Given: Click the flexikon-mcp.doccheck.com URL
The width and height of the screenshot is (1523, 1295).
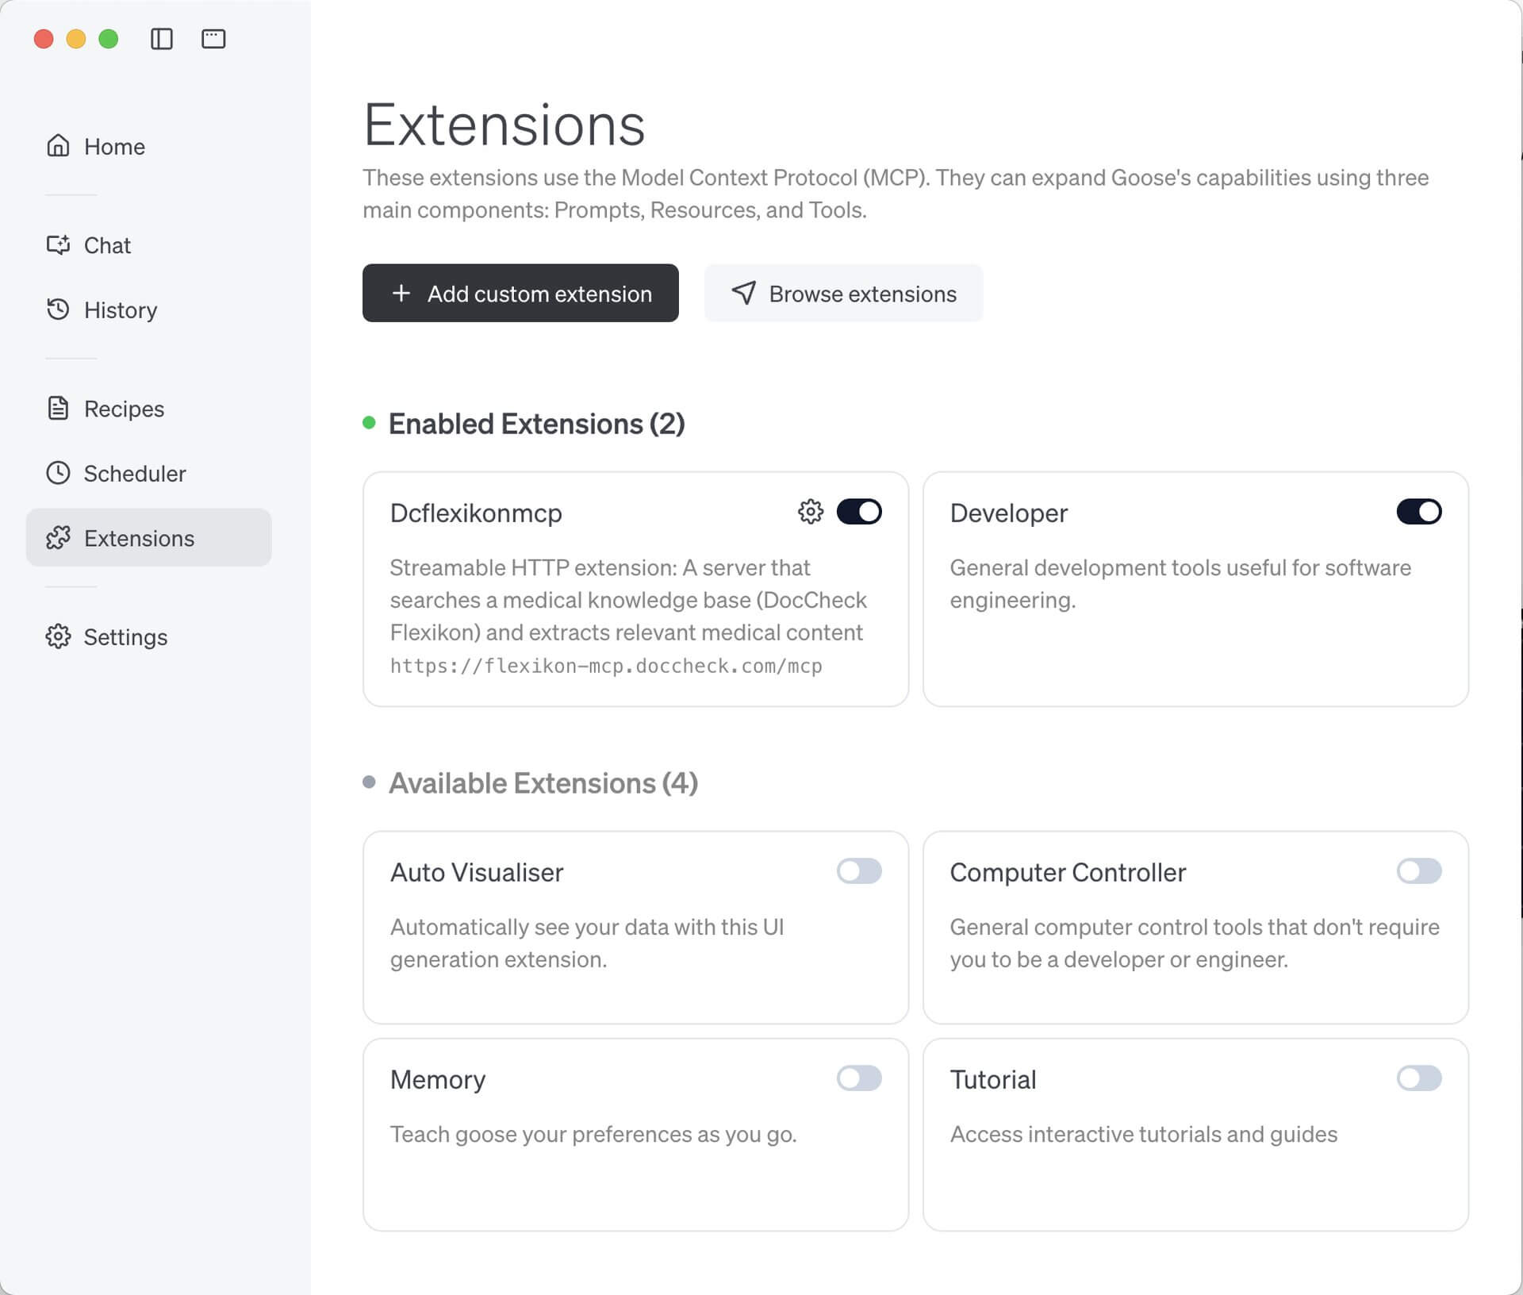Looking at the screenshot, I should [x=607, y=667].
